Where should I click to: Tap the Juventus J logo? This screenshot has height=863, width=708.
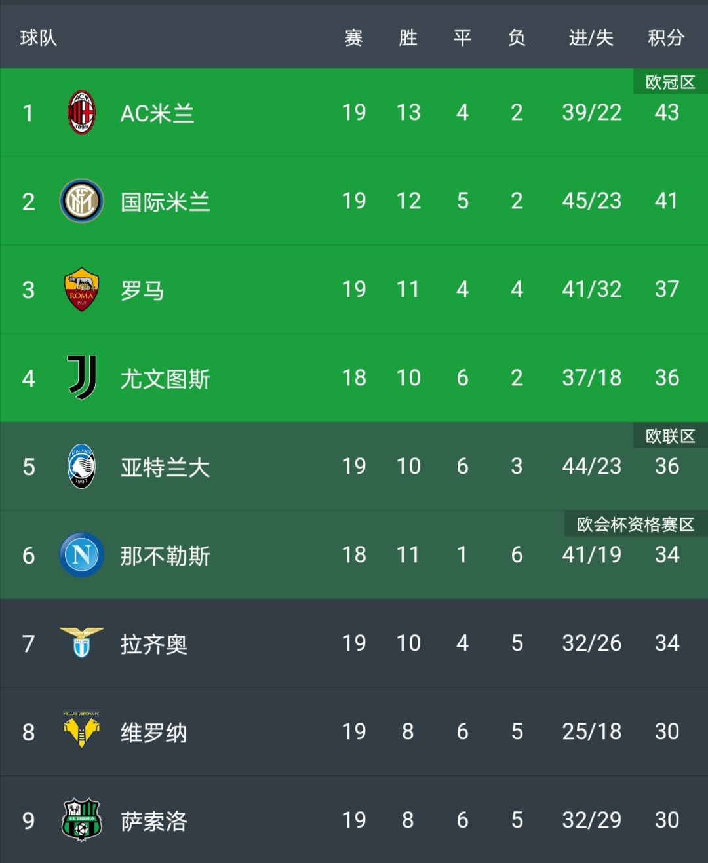[83, 378]
